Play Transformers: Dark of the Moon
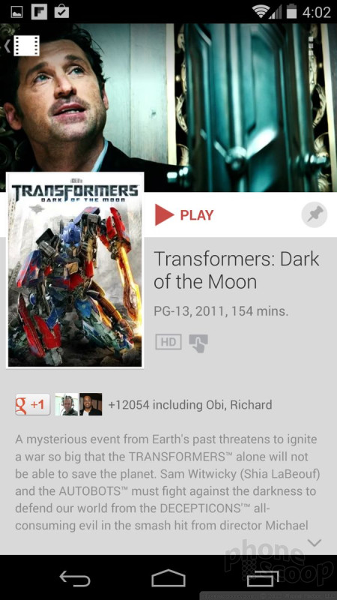 (184, 214)
